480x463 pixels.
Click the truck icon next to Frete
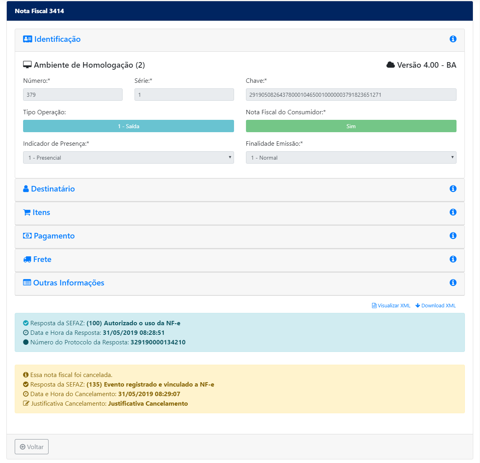[27, 260]
